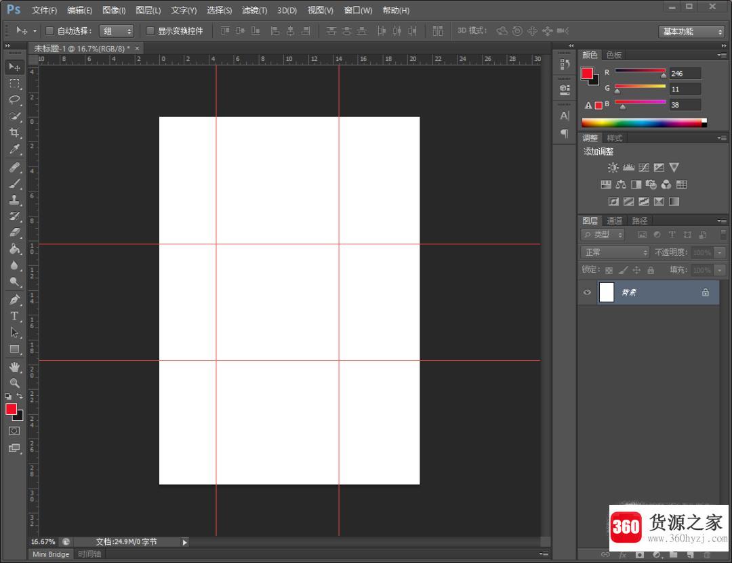Select the Path Selection tool
Image resolution: width=732 pixels, height=563 pixels.
point(14,332)
